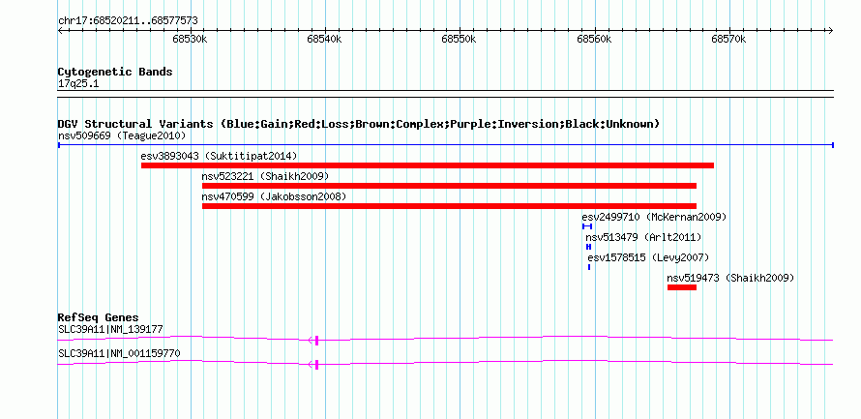
Task: Click the 17q25.1 cytogenetic band label
Action: coord(78,84)
